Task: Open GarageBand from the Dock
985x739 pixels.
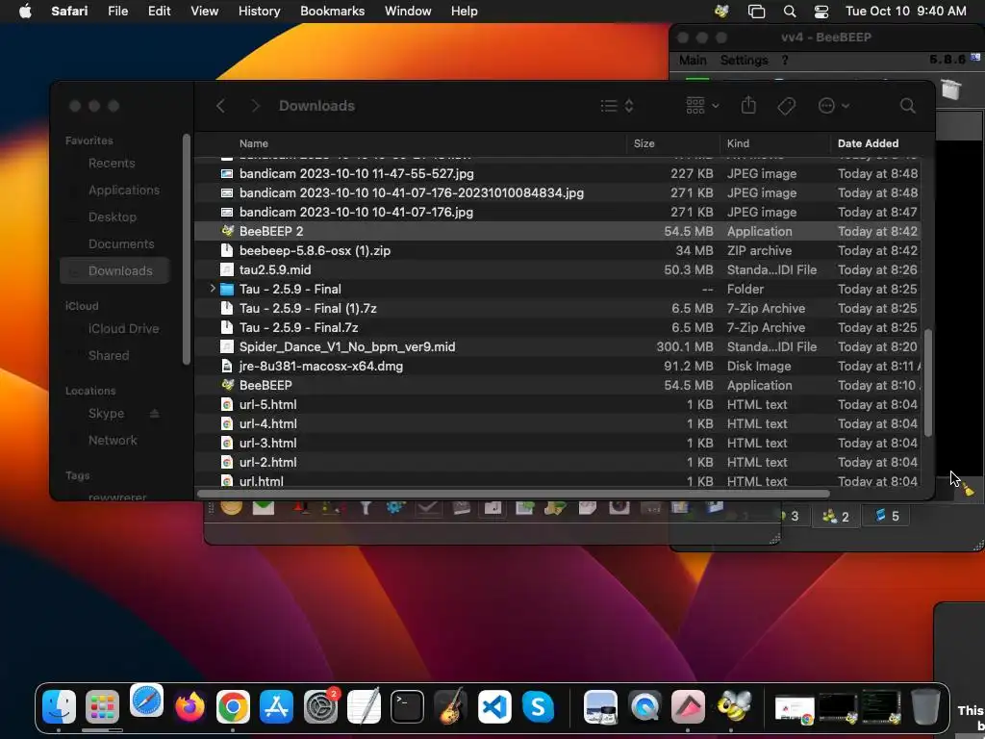Action: click(450, 707)
